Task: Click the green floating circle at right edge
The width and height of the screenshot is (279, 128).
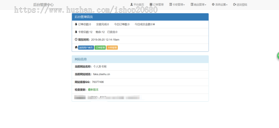Action: click(x=278, y=56)
